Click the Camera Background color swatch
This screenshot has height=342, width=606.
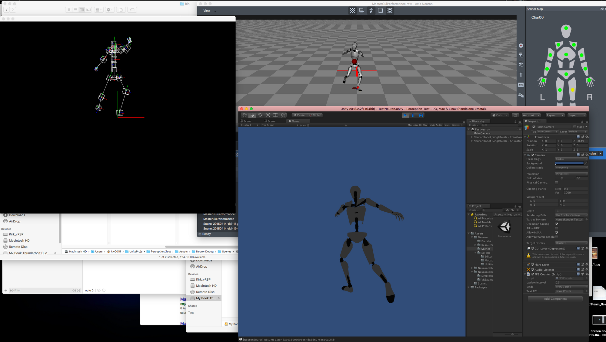click(x=569, y=163)
